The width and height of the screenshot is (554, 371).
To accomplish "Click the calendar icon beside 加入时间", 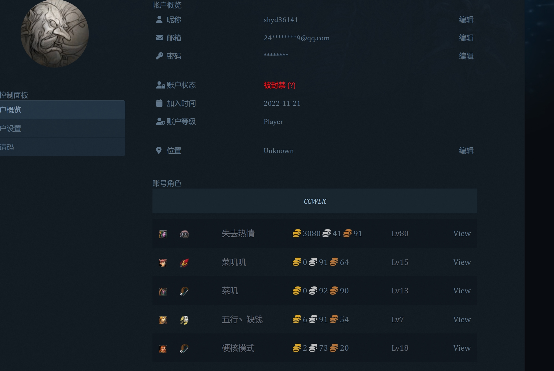I will click(x=159, y=103).
